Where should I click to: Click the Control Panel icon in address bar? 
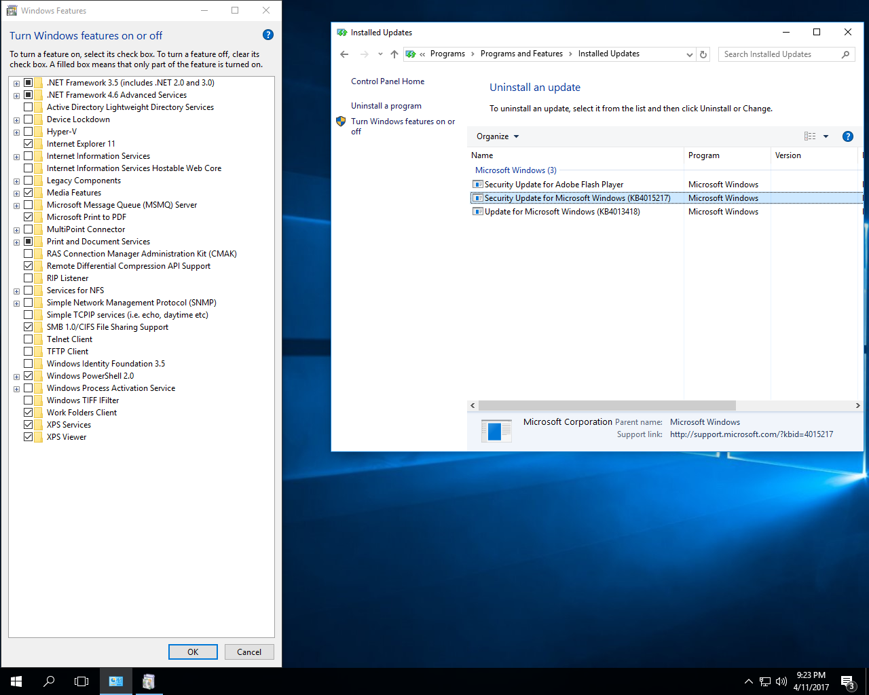[x=410, y=54]
